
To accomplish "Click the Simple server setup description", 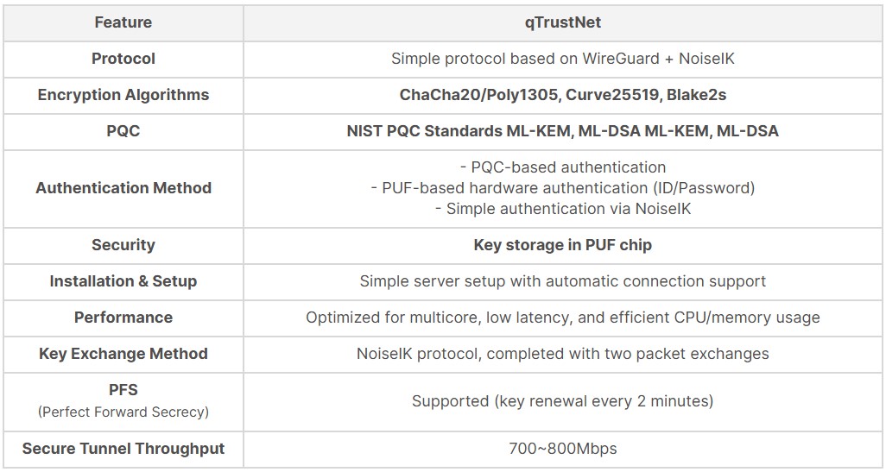I will click(x=562, y=281).
